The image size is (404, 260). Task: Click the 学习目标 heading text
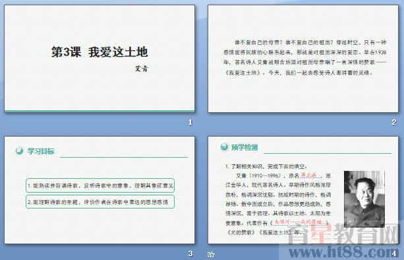[41, 151]
